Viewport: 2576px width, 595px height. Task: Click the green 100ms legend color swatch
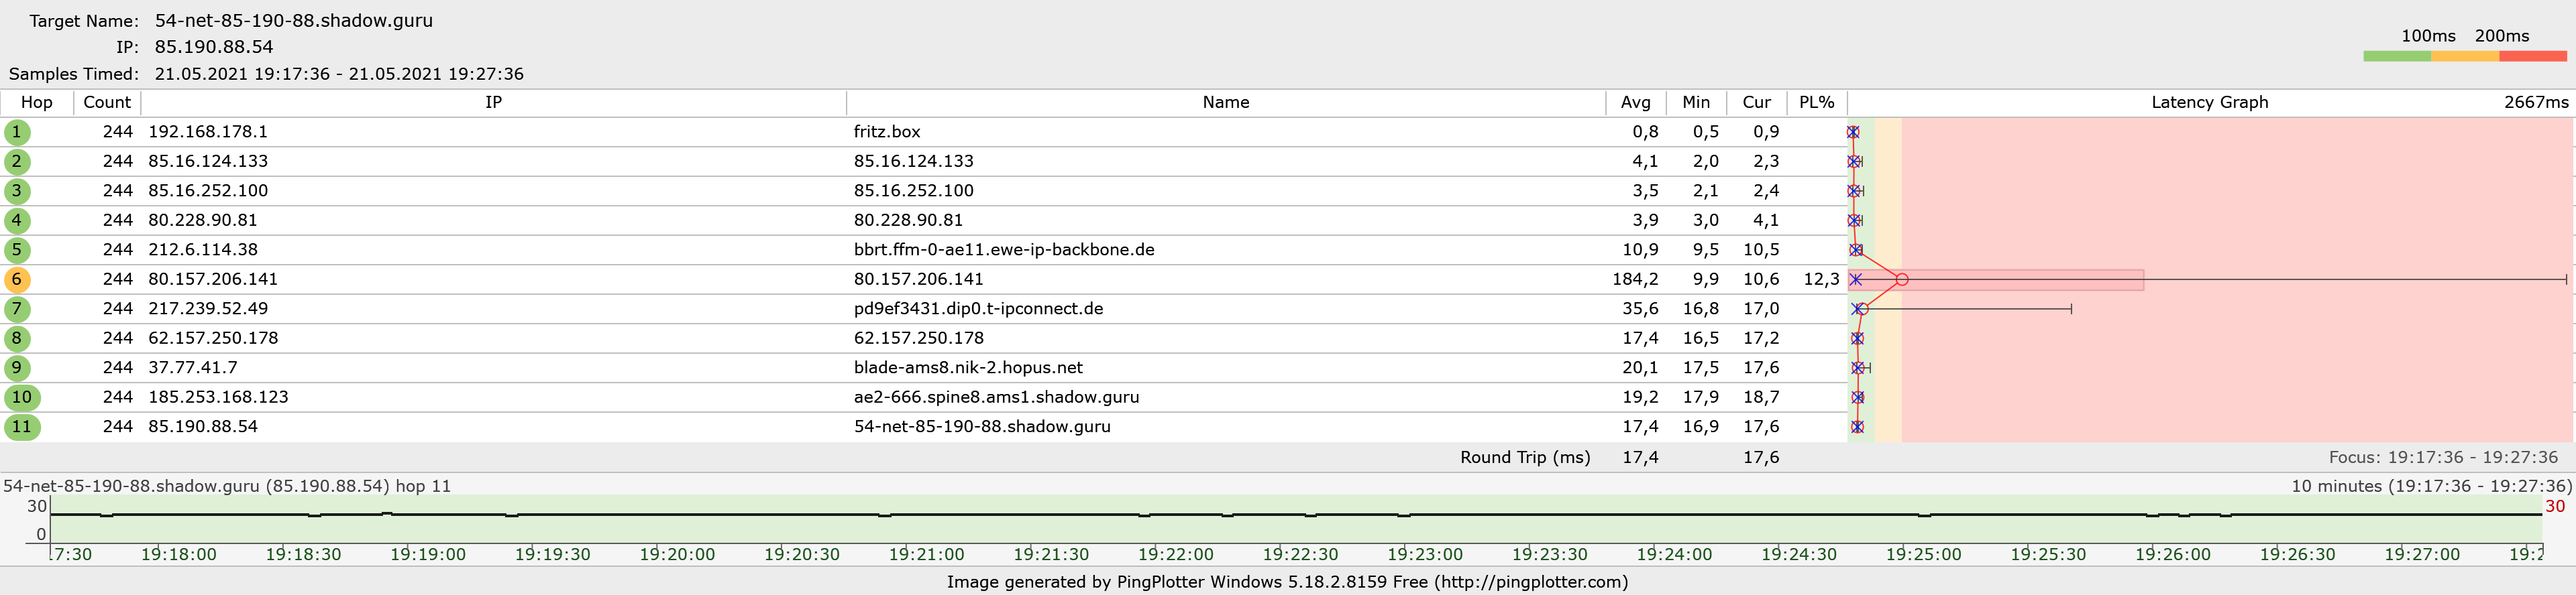point(2397,57)
